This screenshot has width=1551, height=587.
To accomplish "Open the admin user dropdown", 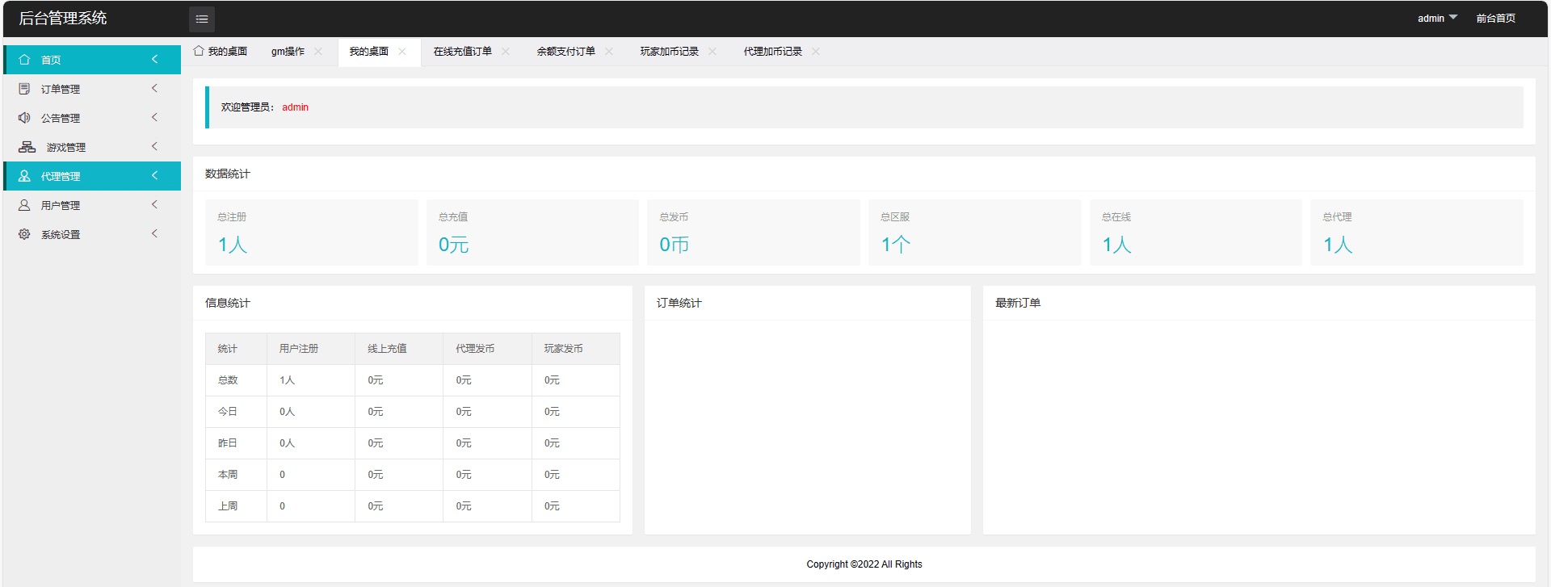I will [1437, 19].
